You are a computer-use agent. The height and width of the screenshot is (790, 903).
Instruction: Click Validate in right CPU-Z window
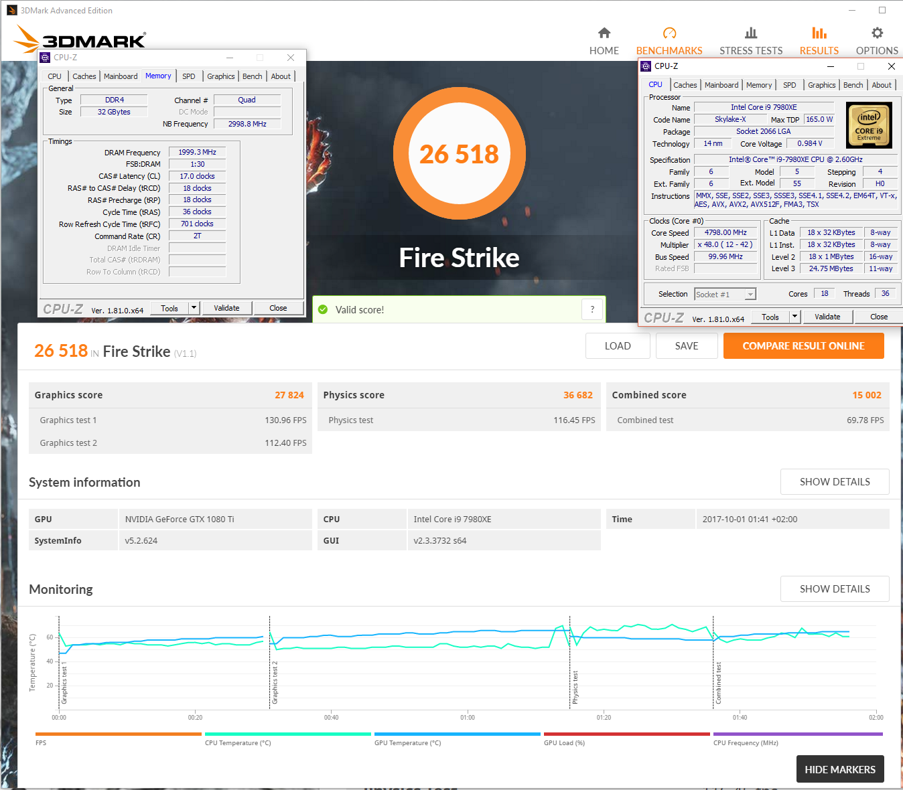tap(827, 317)
